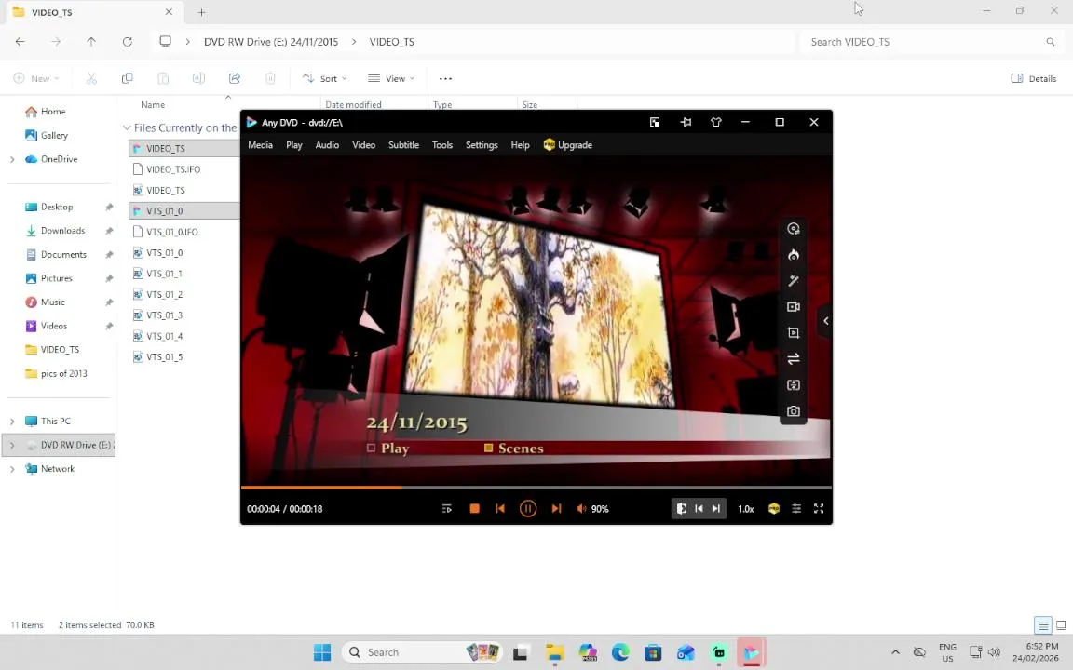1073x670 pixels.
Task: Click the Search VIDEO_TS box
Action: click(929, 42)
